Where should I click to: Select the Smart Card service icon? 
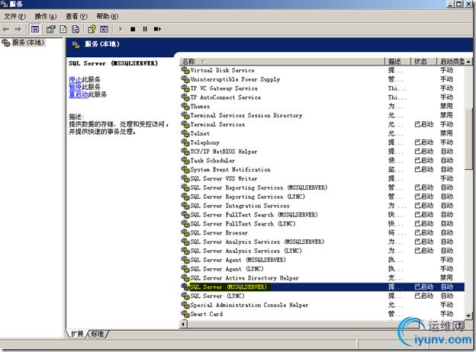pos(185,314)
